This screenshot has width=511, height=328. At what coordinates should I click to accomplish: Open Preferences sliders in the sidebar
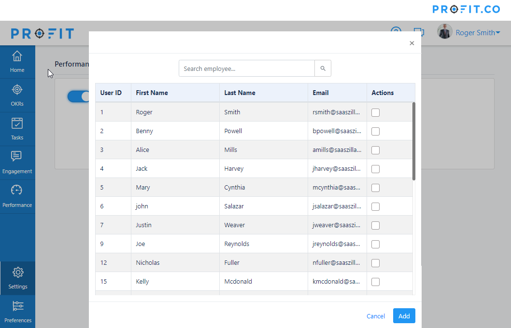click(17, 312)
